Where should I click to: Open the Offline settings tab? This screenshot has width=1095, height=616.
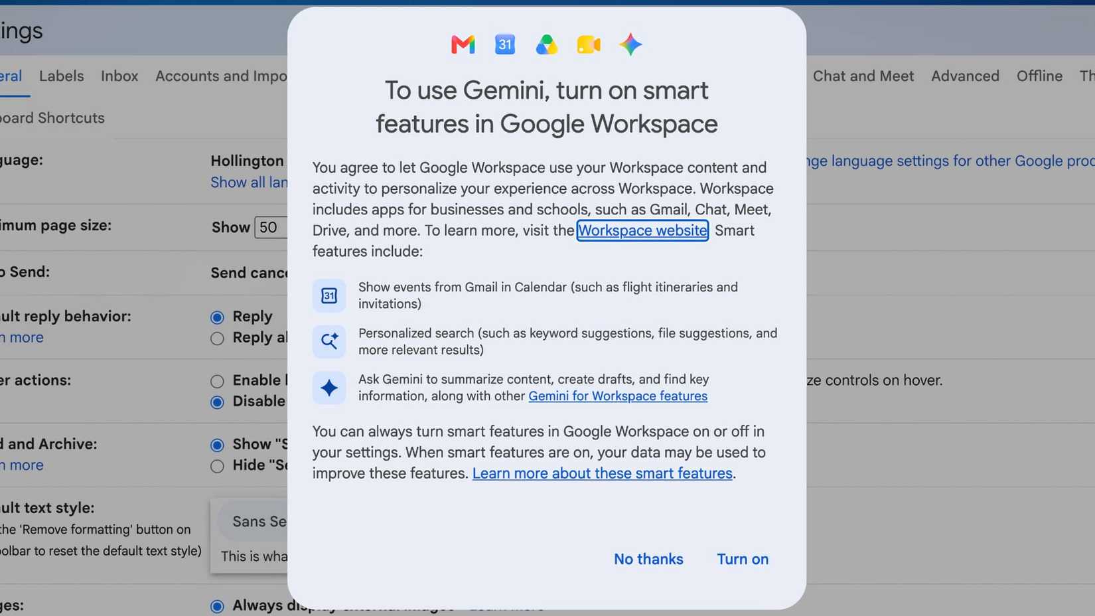click(1039, 76)
